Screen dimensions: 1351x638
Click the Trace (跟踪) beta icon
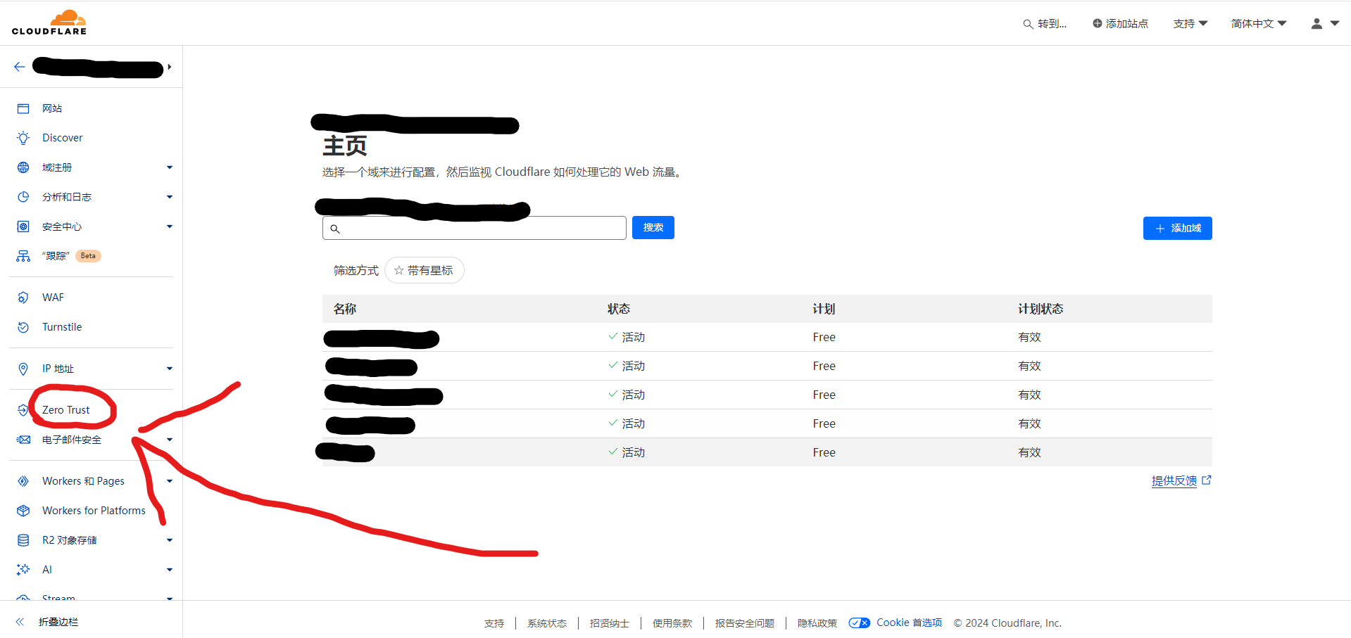[23, 256]
